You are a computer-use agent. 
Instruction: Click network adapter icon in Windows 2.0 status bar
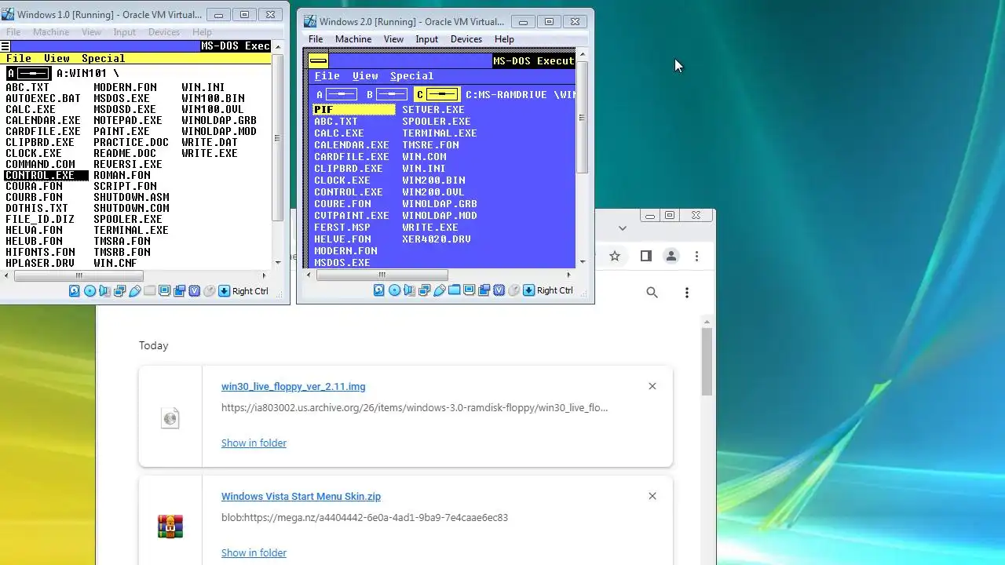(x=424, y=290)
